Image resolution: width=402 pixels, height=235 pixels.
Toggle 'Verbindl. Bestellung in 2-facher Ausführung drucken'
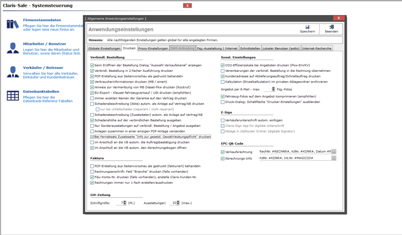[92, 71]
